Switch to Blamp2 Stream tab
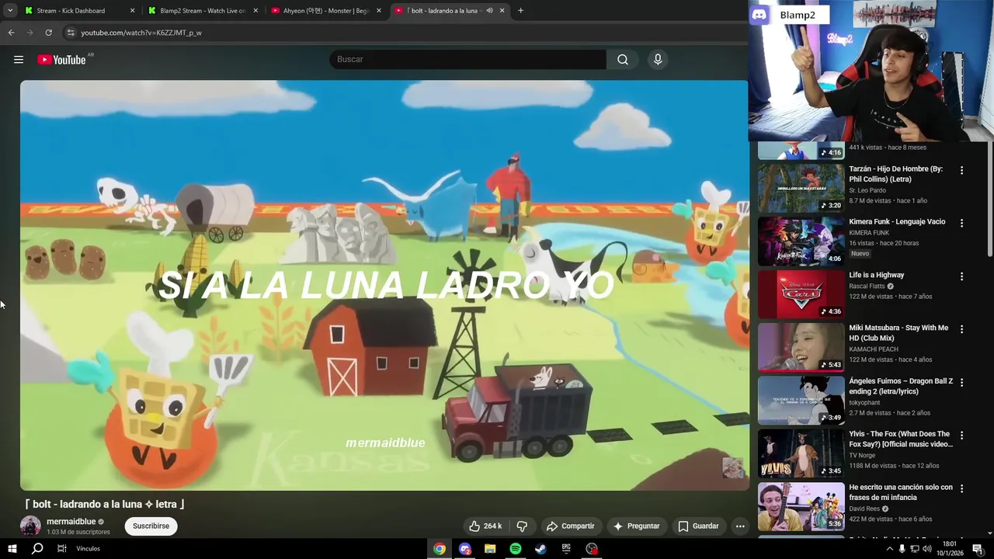The image size is (994, 559). pyautogui.click(x=202, y=11)
